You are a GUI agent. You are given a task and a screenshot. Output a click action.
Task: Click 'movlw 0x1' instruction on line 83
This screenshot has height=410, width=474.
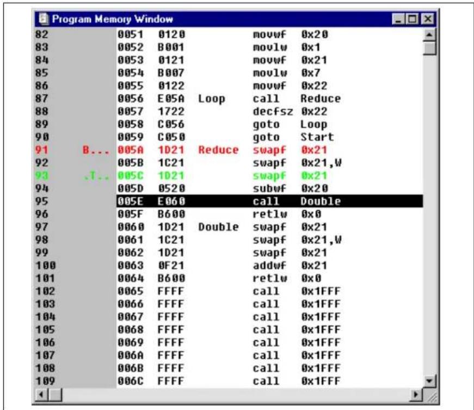[x=287, y=47]
